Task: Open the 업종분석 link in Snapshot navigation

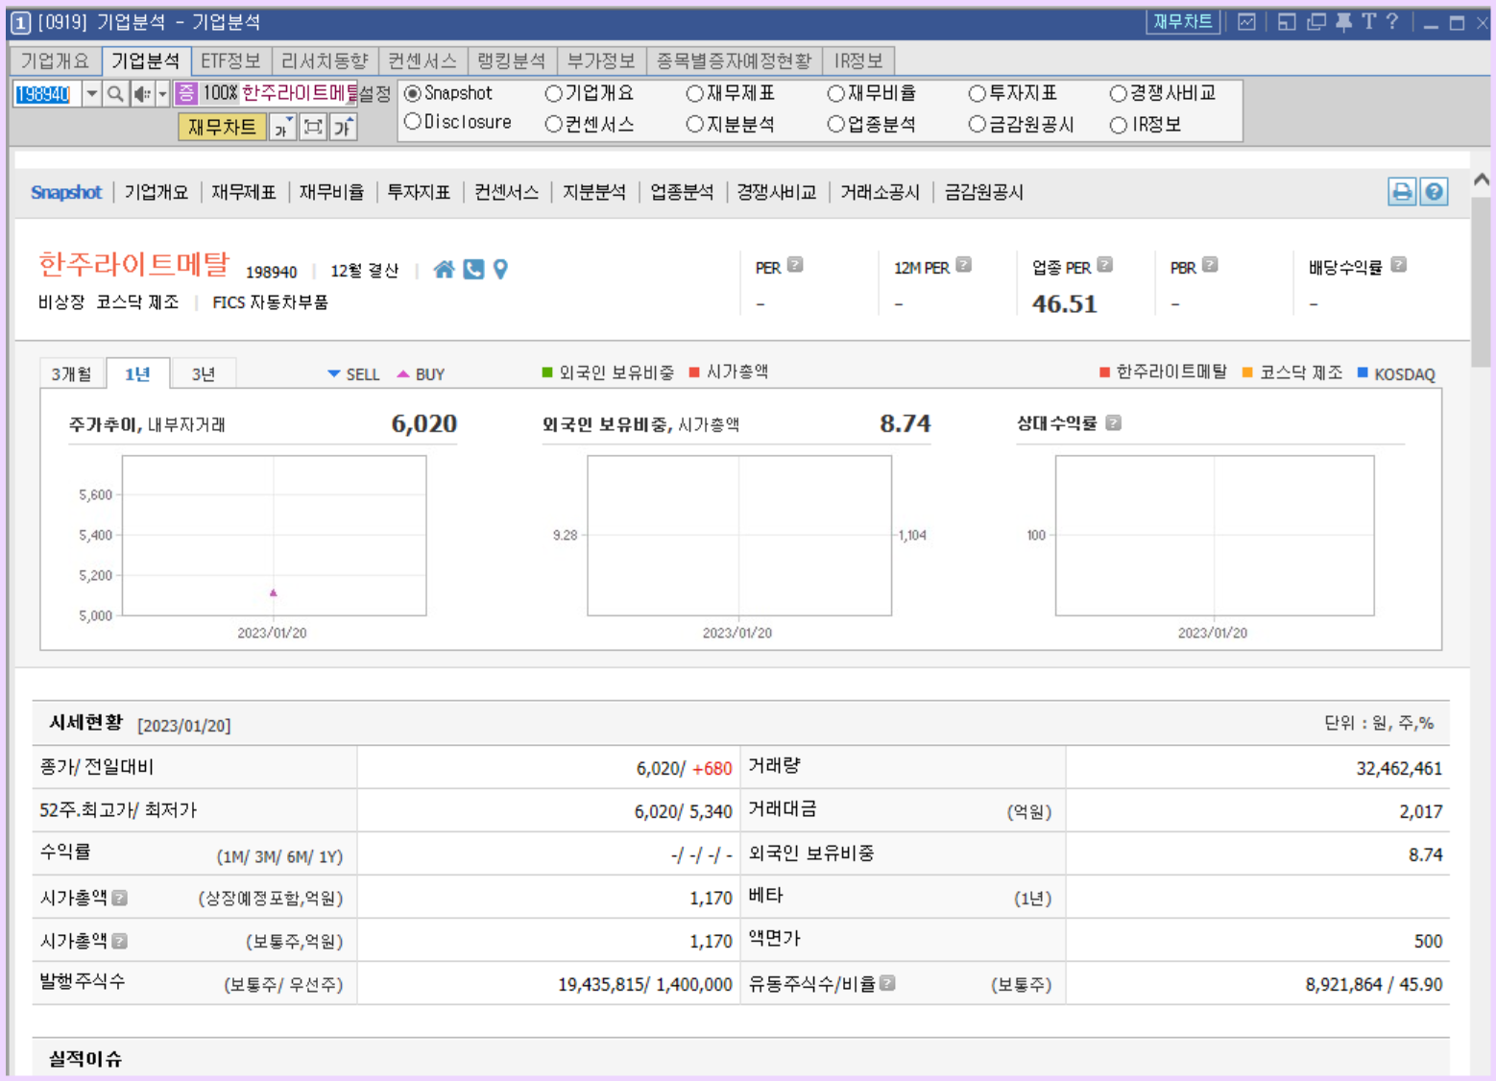Action: tap(682, 192)
